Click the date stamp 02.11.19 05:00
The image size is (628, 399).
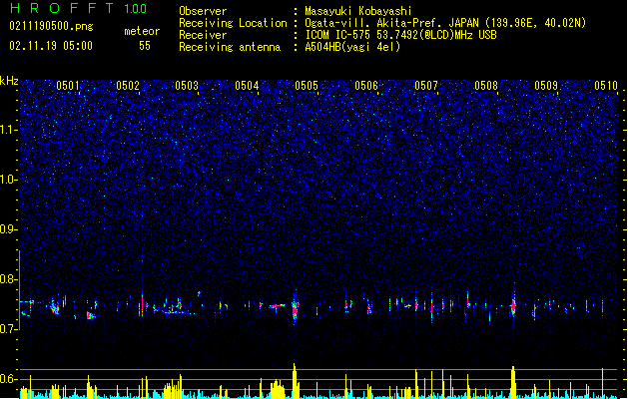(51, 46)
